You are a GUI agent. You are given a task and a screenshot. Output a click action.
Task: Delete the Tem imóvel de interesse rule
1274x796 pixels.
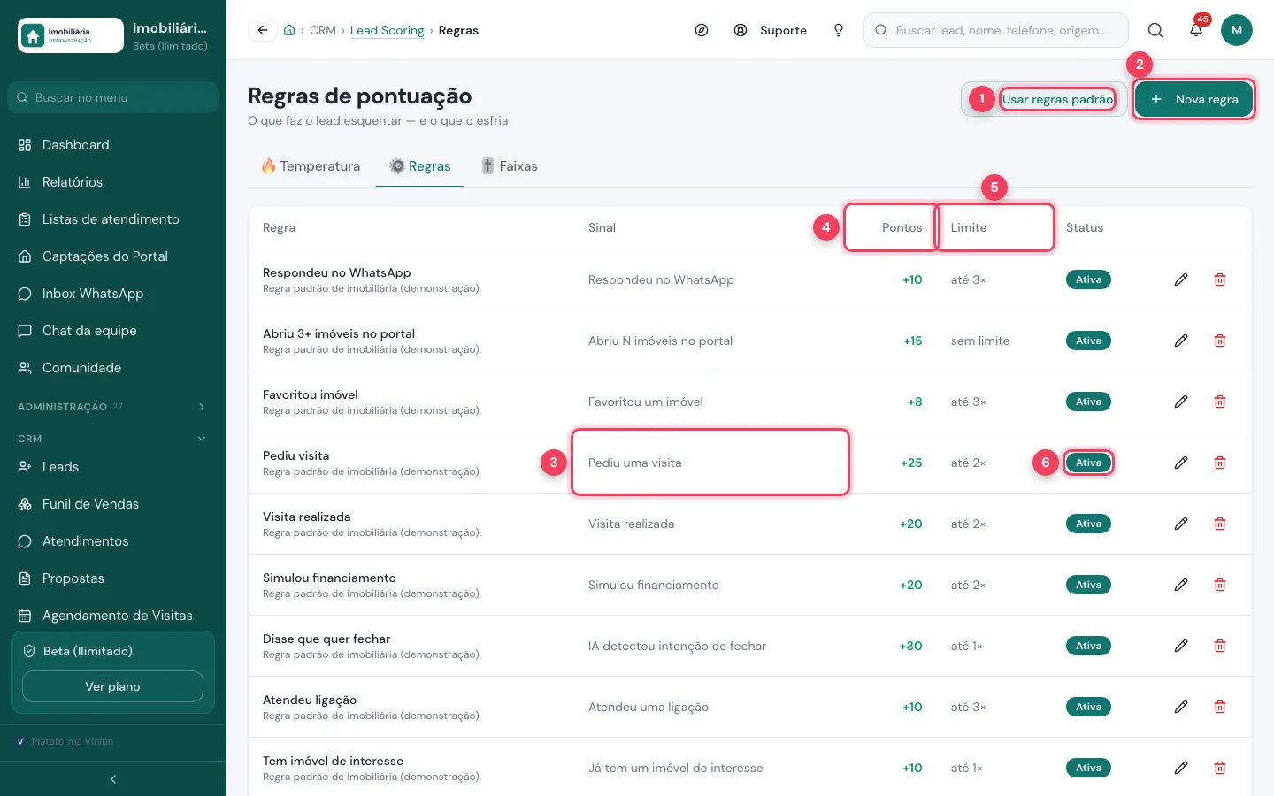tap(1220, 768)
